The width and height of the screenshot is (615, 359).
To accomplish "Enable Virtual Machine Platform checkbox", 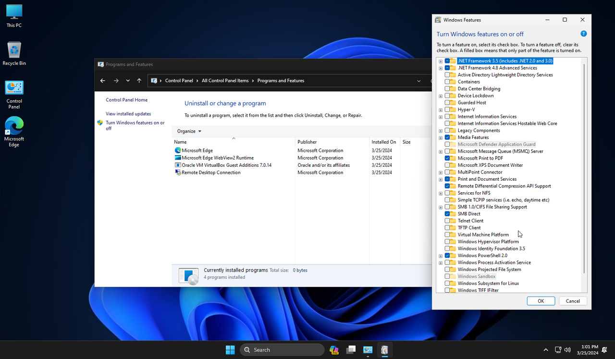I will click(x=447, y=235).
